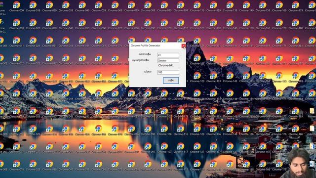Open the Chrome-116 desktop icon
This screenshot has width=316, height=178.
[x=181, y=130]
